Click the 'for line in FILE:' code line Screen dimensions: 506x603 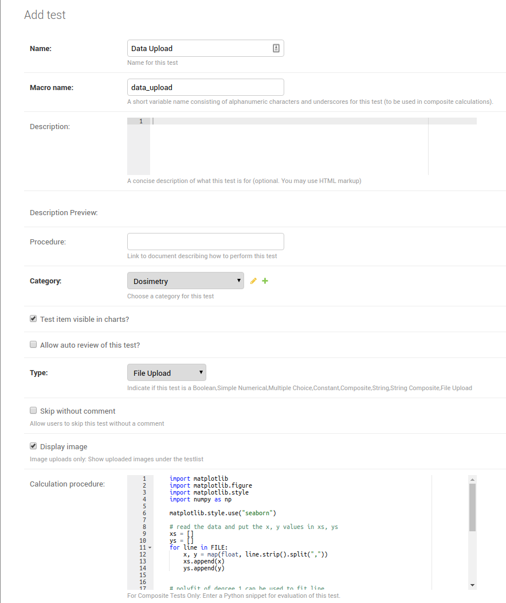tap(199, 547)
